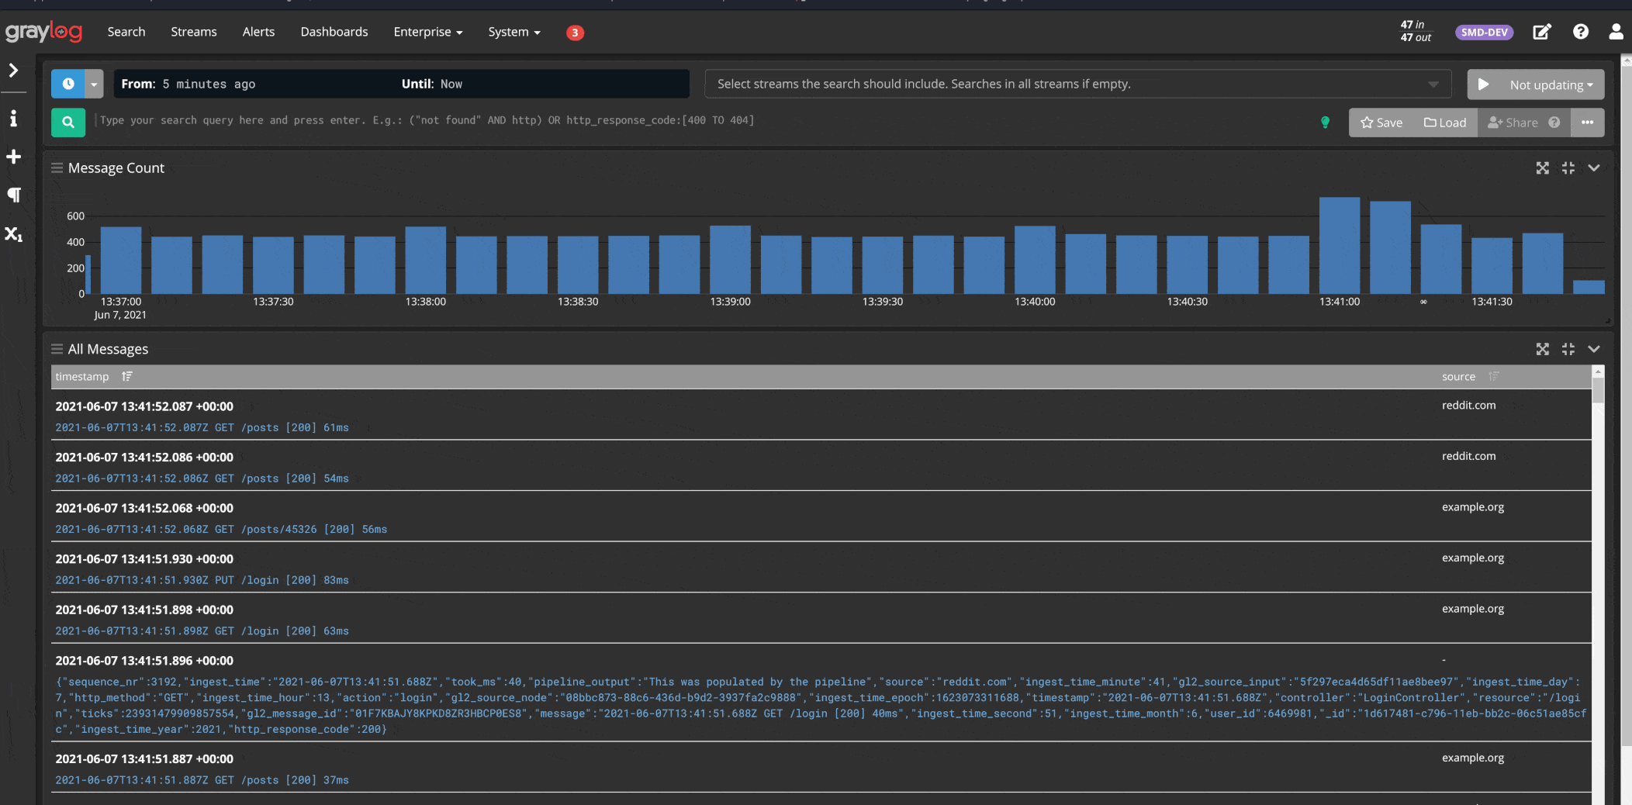Viewport: 1632px width, 805px height.
Task: Click the sidebar plus create icon
Action: [x=13, y=157]
